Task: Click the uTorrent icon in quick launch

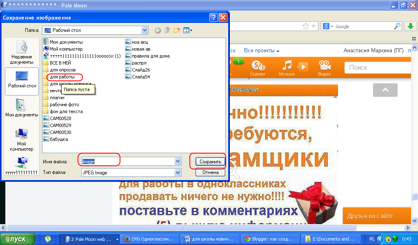Action: point(48,239)
